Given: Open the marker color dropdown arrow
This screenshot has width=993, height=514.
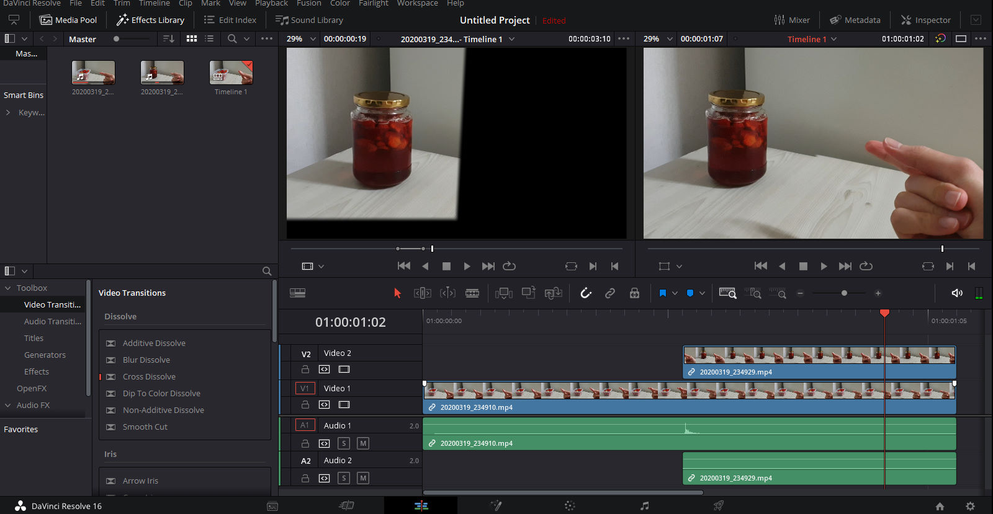Looking at the screenshot, I should (x=702, y=293).
